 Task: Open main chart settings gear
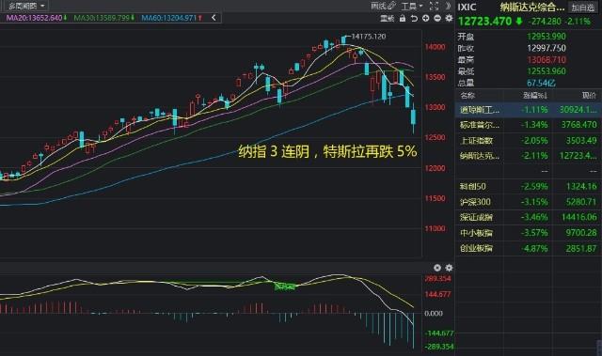click(x=449, y=18)
